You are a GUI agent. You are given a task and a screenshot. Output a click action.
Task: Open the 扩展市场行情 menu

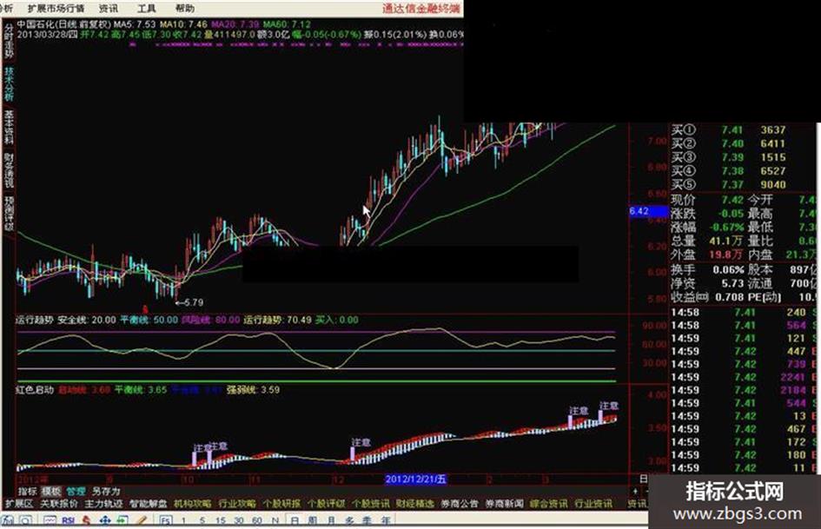(x=56, y=9)
